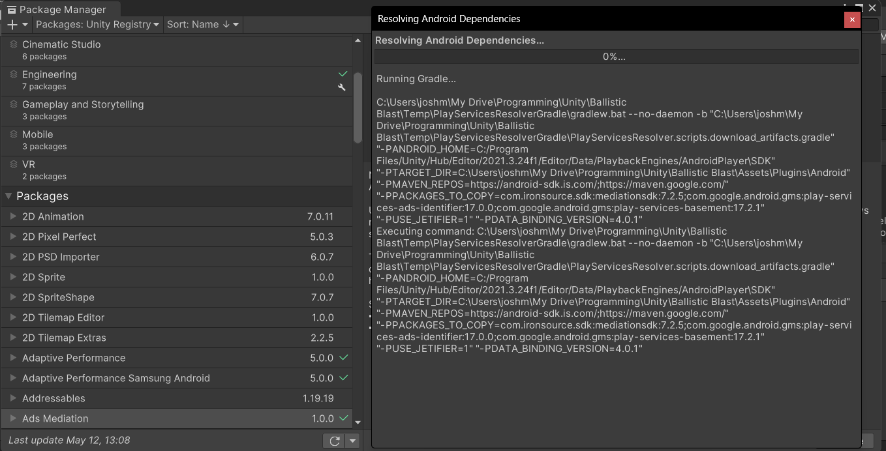The height and width of the screenshot is (451, 886).
Task: Click the wrench icon on Engineering row
Action: coord(341,87)
